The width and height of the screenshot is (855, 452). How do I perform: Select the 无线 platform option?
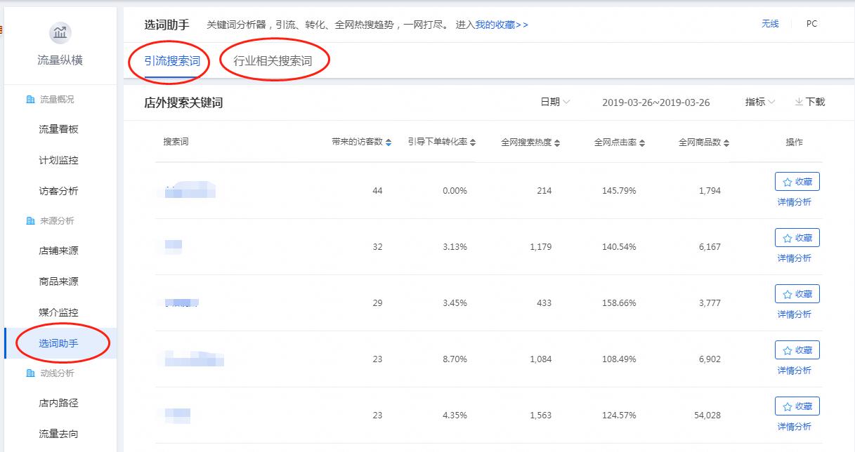(x=770, y=24)
